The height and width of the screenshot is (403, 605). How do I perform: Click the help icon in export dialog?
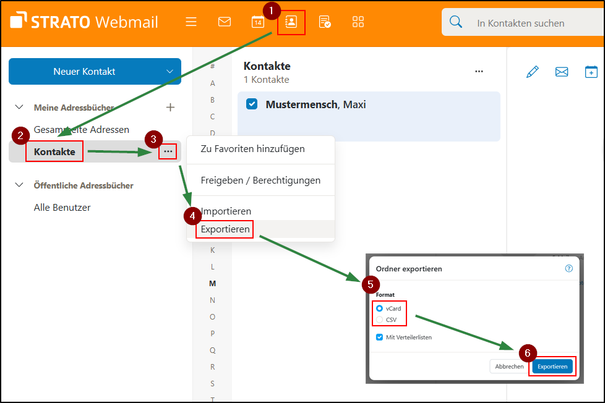(569, 269)
